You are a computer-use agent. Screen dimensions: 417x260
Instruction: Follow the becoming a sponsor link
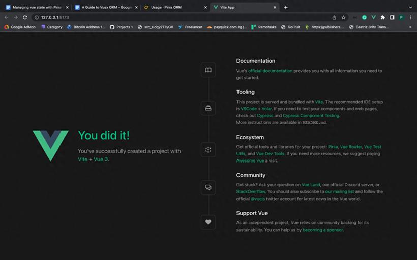tap(322, 230)
